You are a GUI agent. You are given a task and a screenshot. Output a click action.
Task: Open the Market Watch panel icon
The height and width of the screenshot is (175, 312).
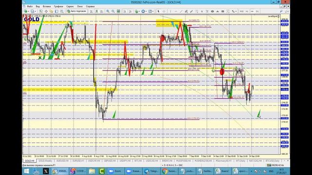41,11
